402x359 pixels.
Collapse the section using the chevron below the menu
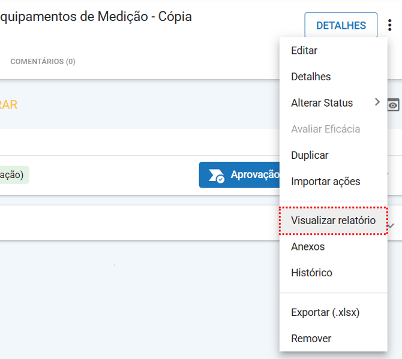391,225
